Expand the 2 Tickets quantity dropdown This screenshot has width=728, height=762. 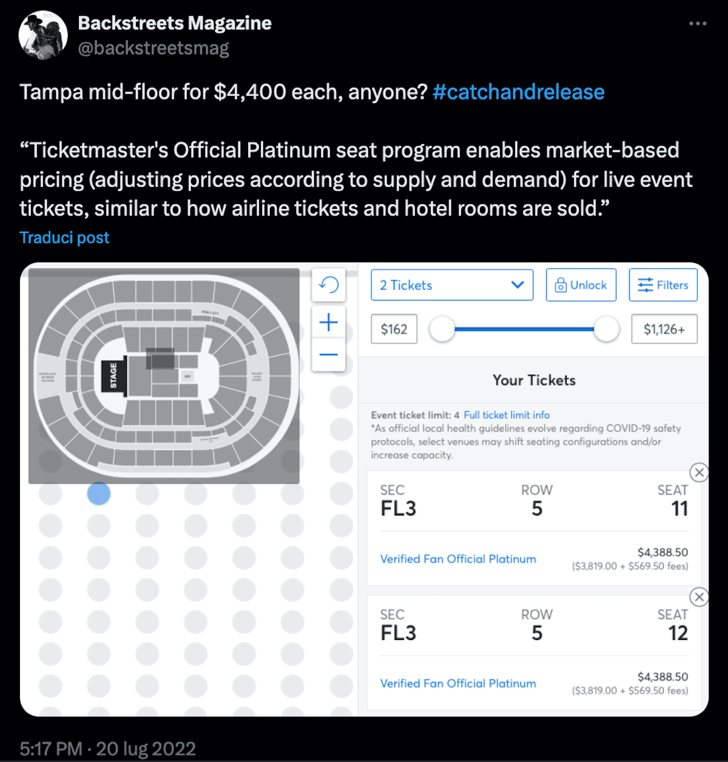click(x=451, y=285)
